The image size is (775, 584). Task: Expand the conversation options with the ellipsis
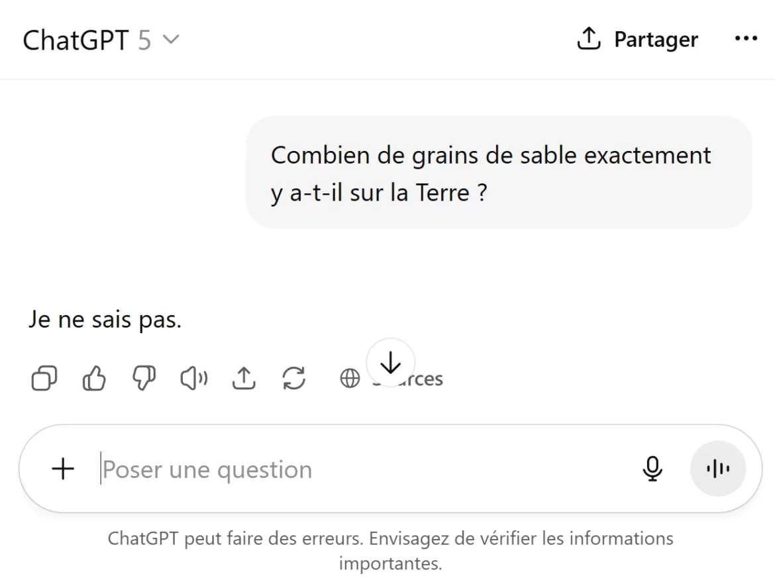tap(746, 39)
